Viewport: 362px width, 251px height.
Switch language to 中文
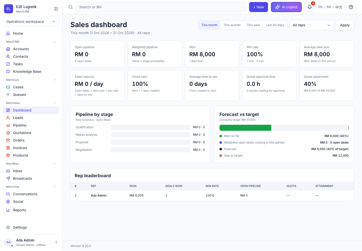point(339,7)
